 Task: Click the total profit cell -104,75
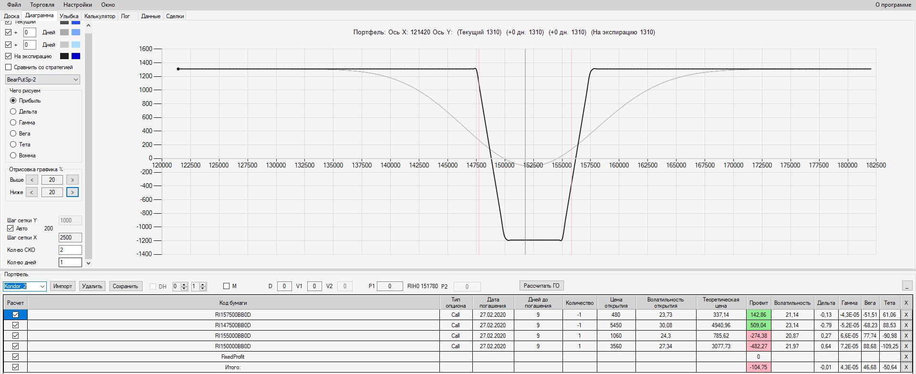tap(758, 367)
